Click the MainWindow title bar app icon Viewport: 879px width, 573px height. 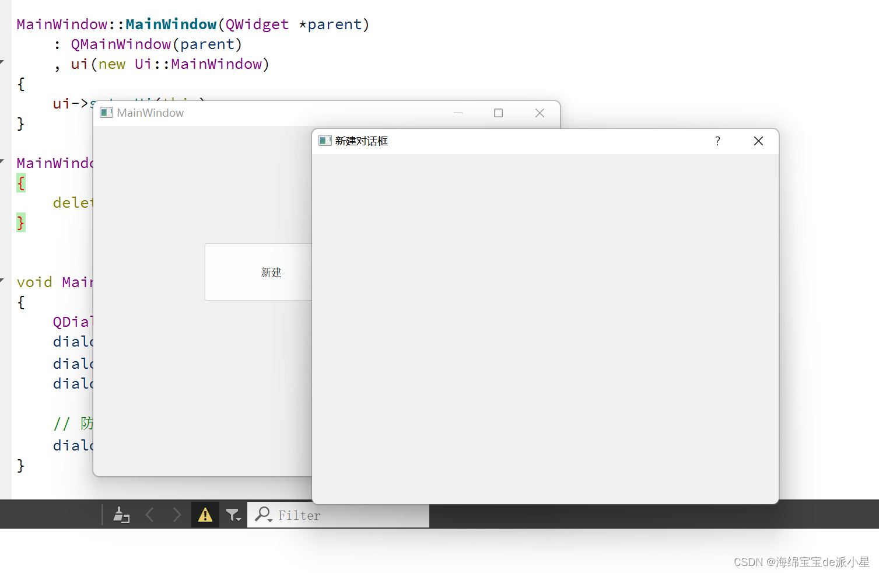click(106, 113)
